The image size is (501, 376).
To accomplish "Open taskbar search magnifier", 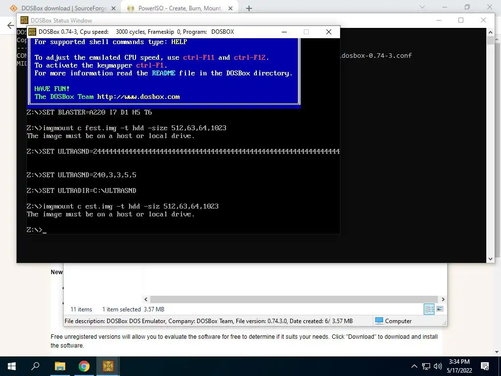I will [x=35, y=366].
